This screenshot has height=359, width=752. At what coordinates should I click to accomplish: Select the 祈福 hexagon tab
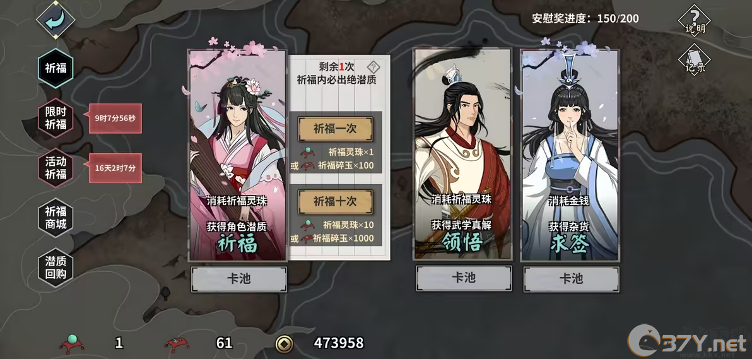tap(56, 68)
